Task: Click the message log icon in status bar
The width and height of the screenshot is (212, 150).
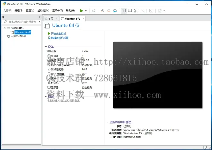Action: click(205, 147)
